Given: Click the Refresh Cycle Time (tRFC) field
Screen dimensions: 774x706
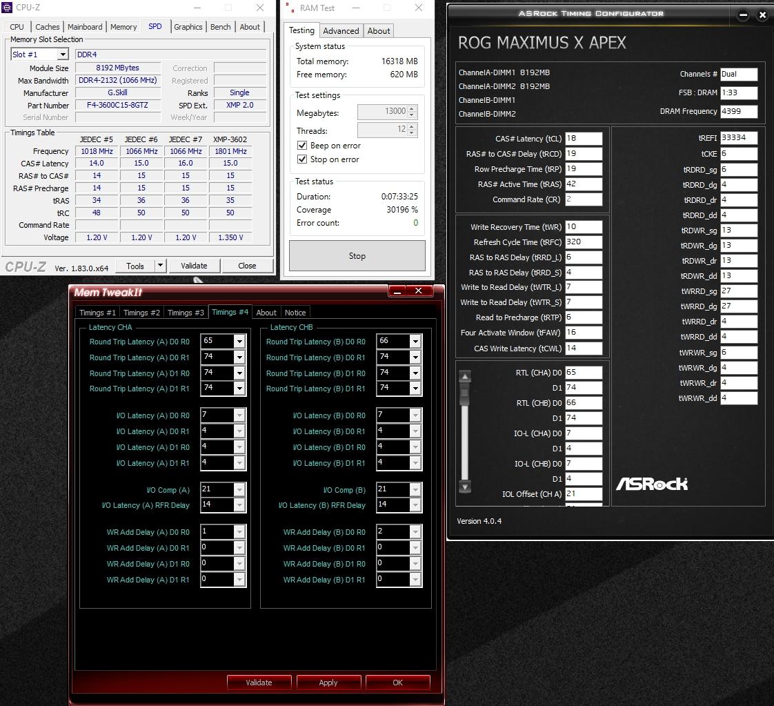Looking at the screenshot, I should click(x=584, y=242).
